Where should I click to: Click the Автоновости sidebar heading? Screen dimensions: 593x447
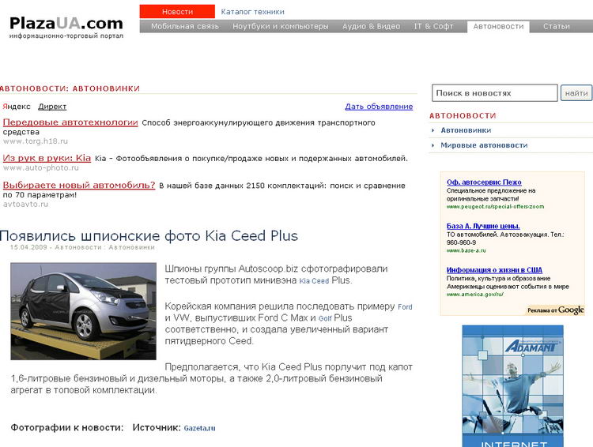click(x=463, y=115)
